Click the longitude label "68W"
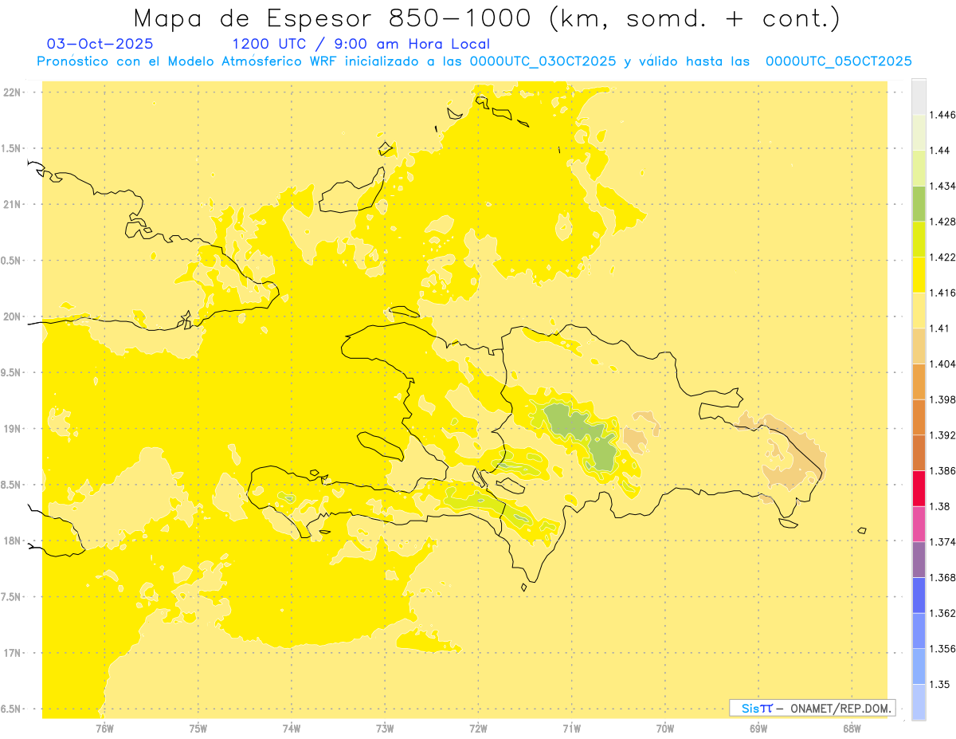 tap(852, 728)
